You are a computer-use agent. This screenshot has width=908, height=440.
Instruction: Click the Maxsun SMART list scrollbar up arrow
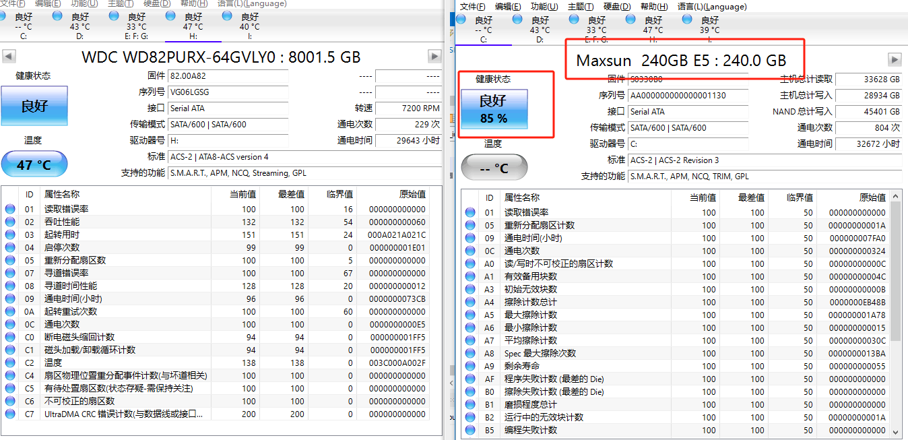(896, 197)
